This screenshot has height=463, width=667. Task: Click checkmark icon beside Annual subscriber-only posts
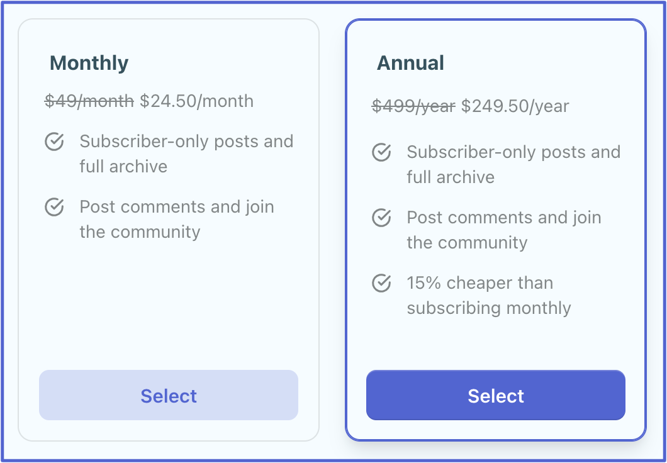(381, 152)
